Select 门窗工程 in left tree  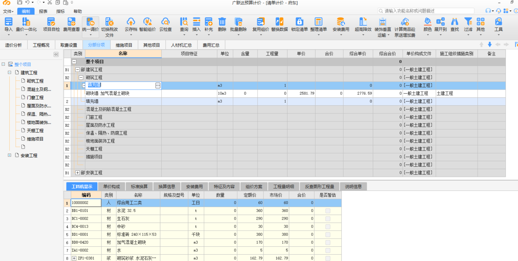(x=35, y=98)
